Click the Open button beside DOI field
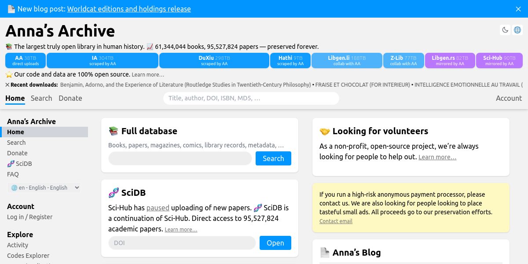Screen dimensions: 528x264 [x=275, y=243]
